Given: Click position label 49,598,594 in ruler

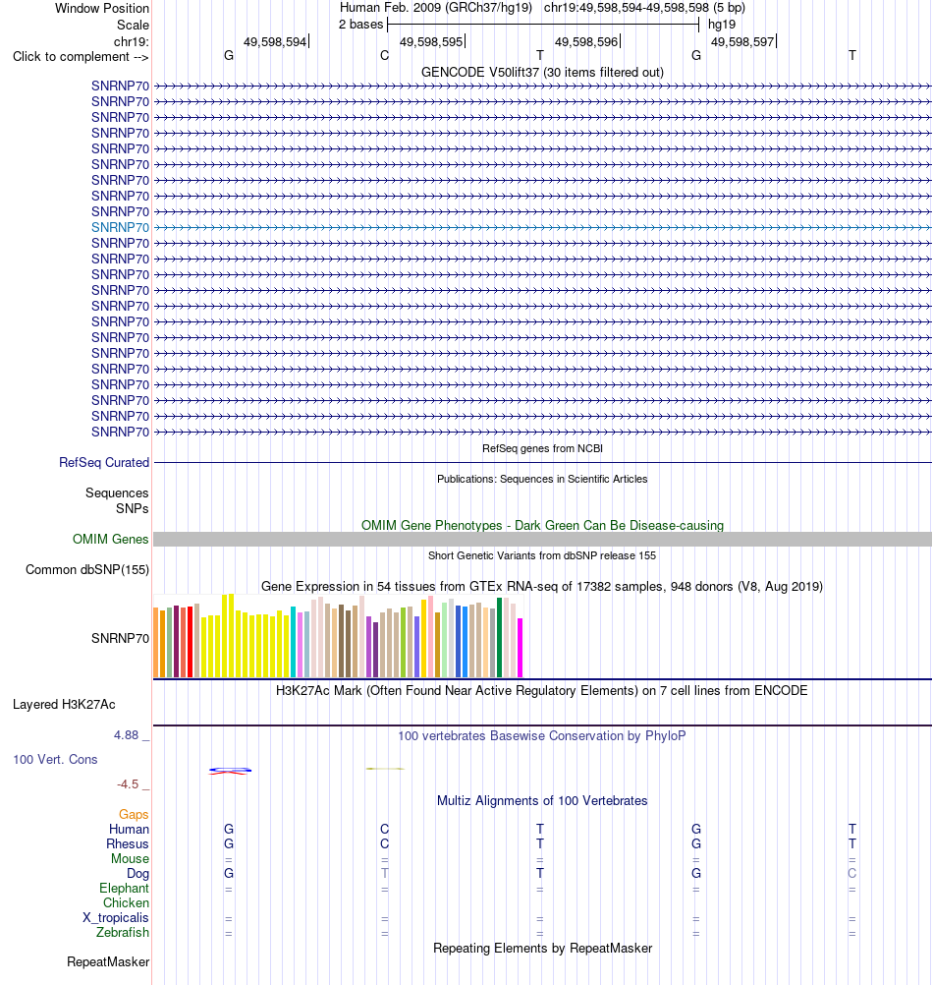Looking at the screenshot, I should pos(275,42).
